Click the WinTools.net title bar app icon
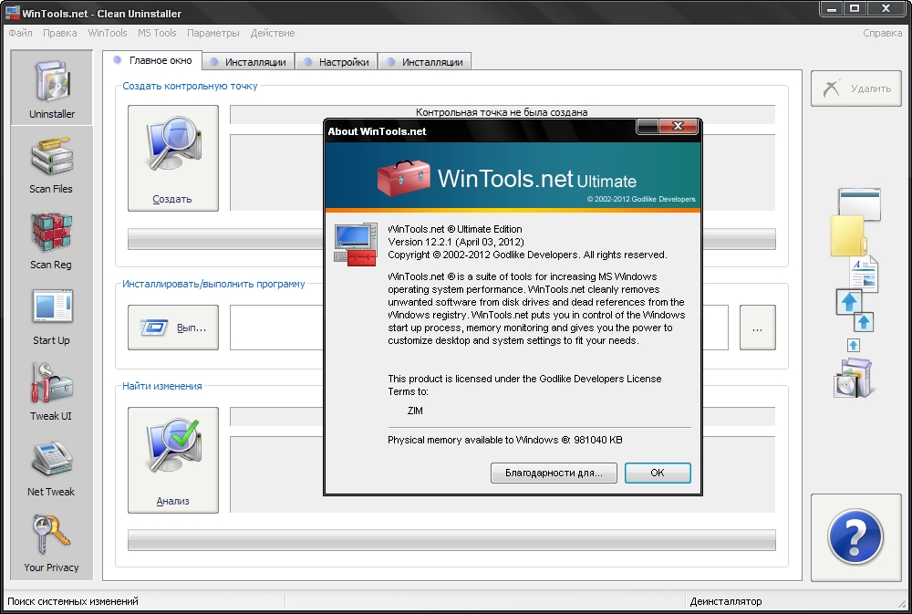Viewport: 912px width, 614px height. pos(12,12)
